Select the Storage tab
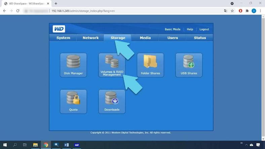265x149 pixels. click(x=118, y=38)
